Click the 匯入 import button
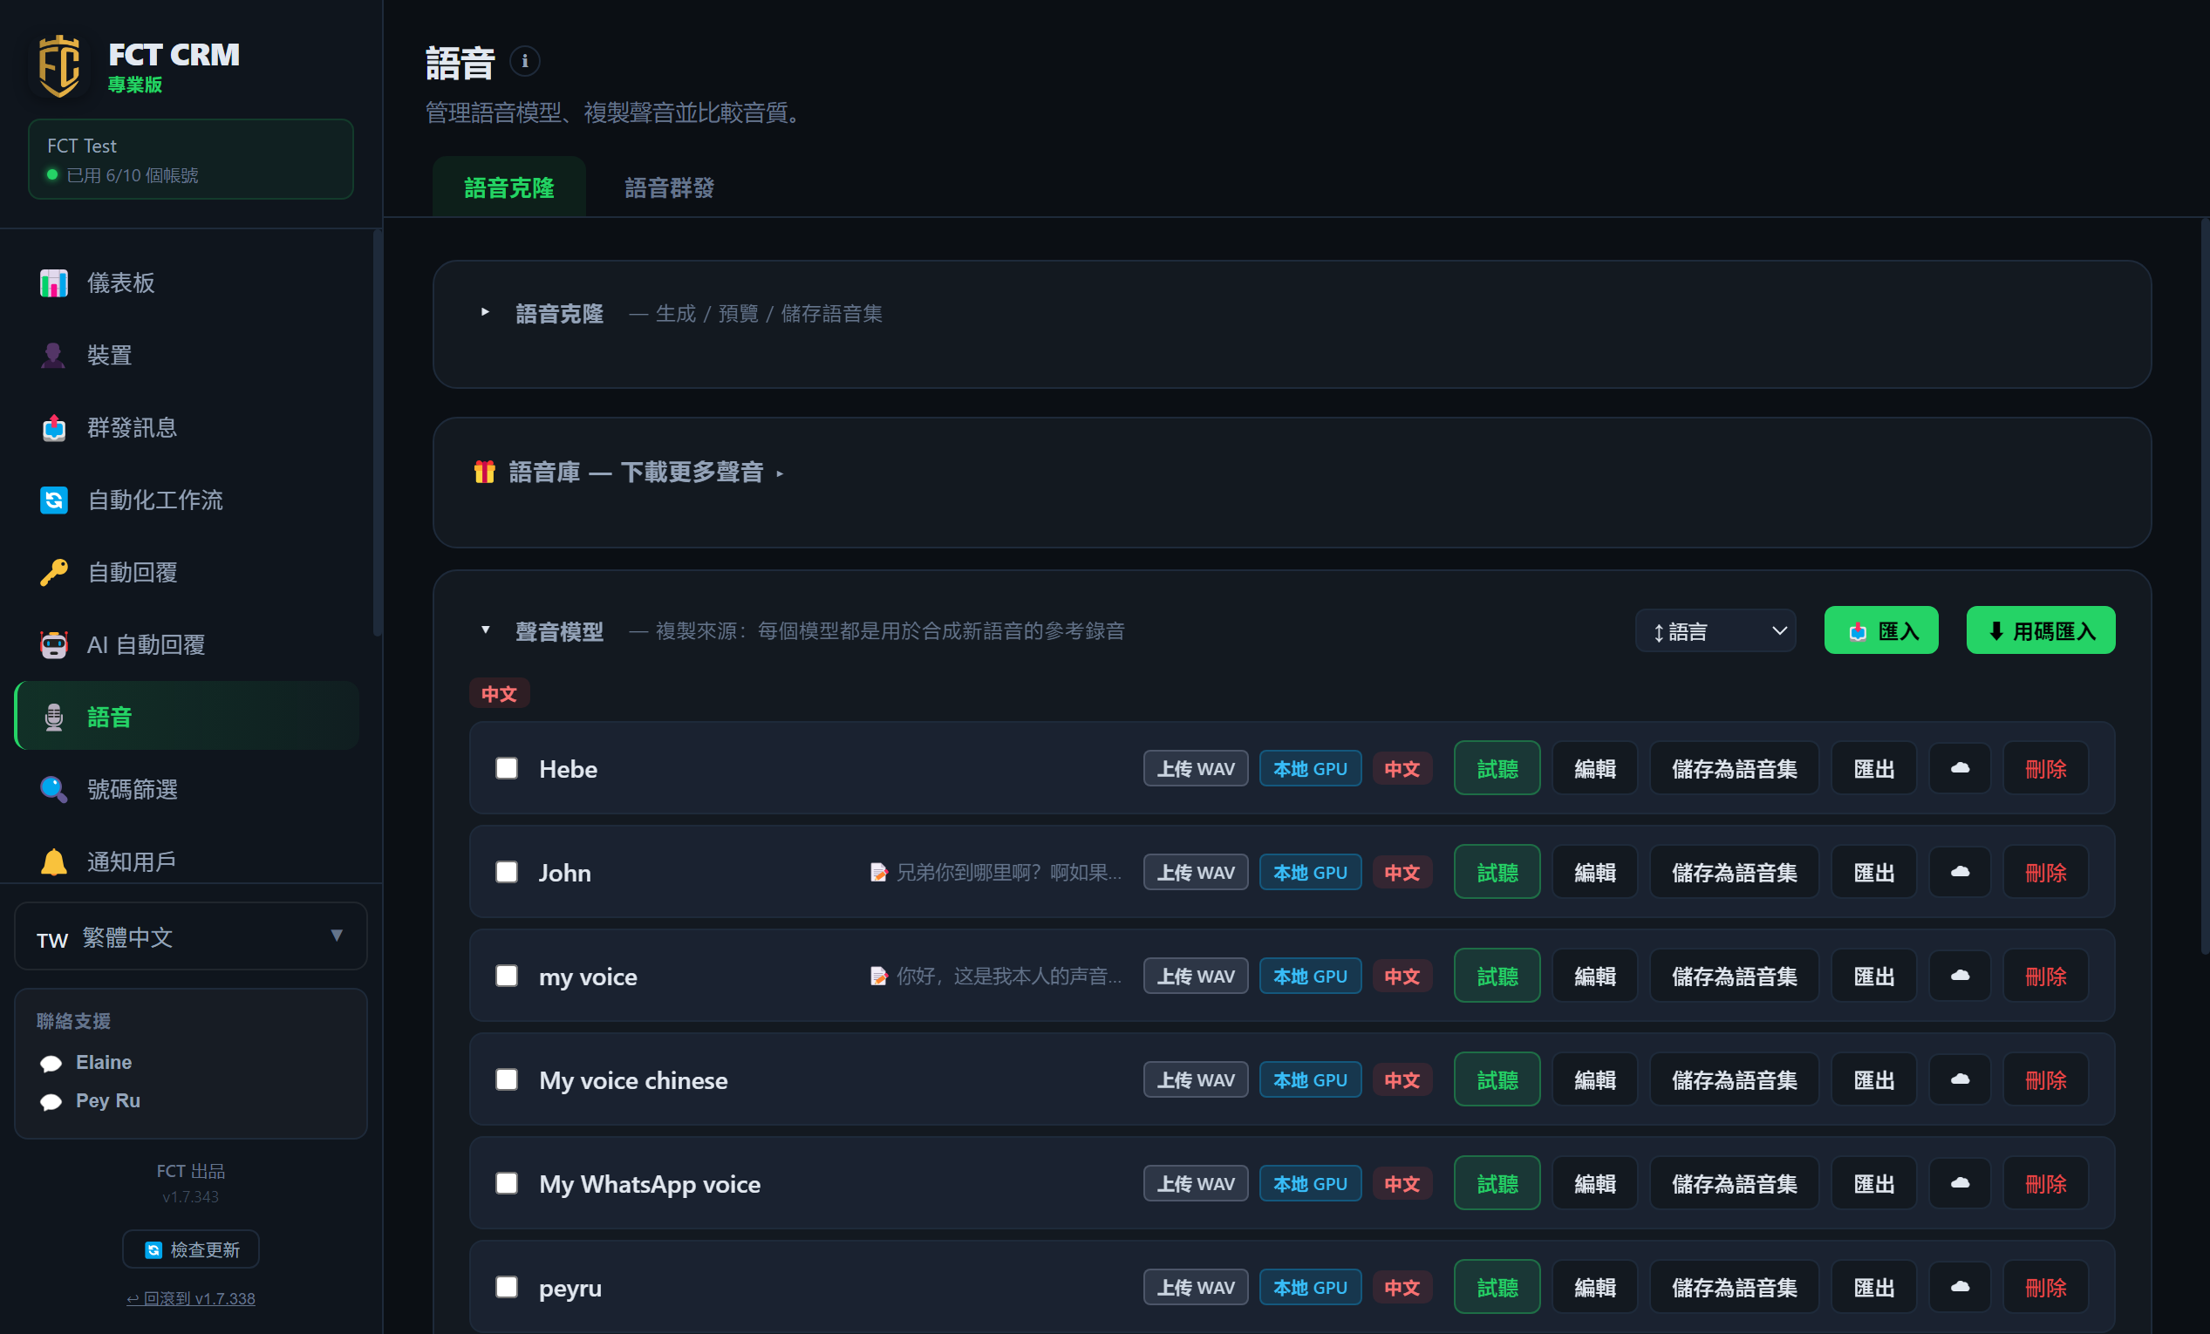The width and height of the screenshot is (2210, 1334). coord(1881,631)
